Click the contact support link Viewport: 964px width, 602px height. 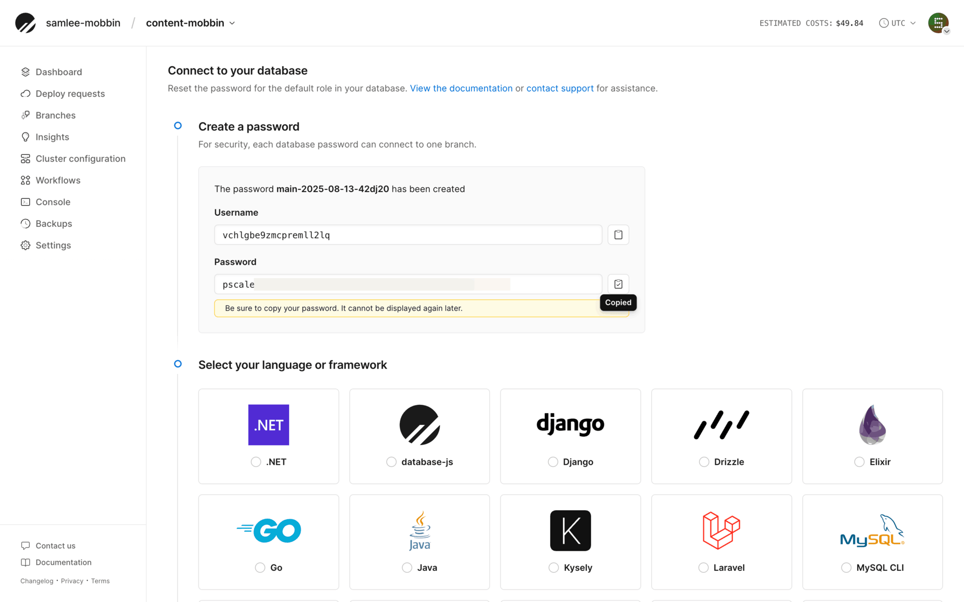point(560,88)
